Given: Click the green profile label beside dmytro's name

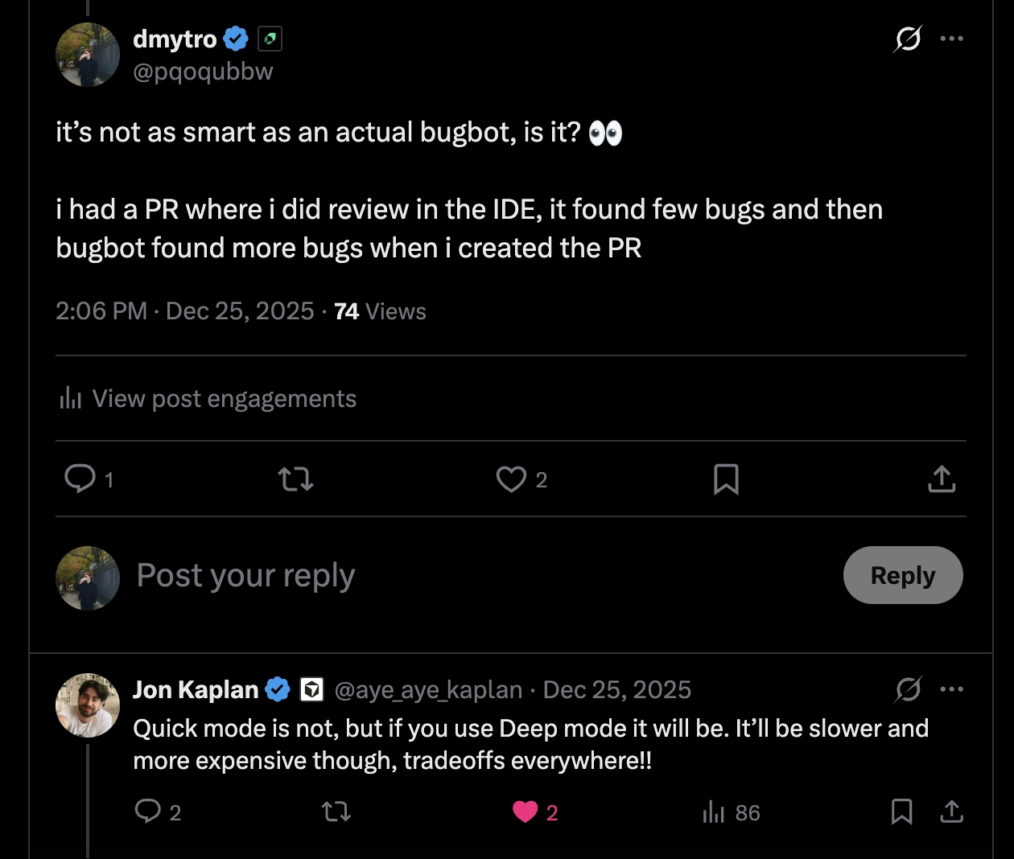Looking at the screenshot, I should (269, 38).
